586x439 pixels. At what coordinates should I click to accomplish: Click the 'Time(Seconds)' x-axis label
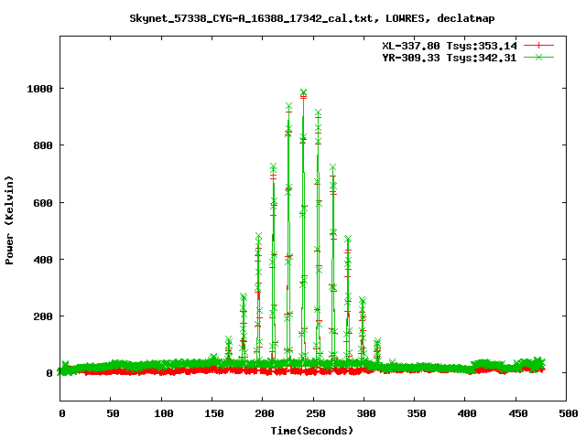tap(312, 431)
